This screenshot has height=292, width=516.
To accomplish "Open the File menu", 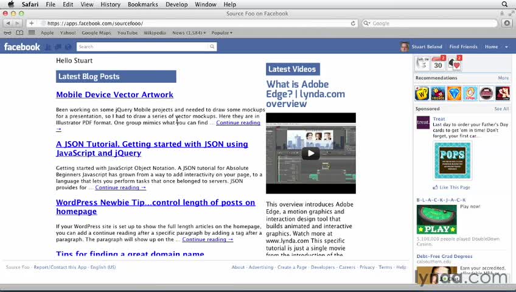I will click(x=51, y=4).
